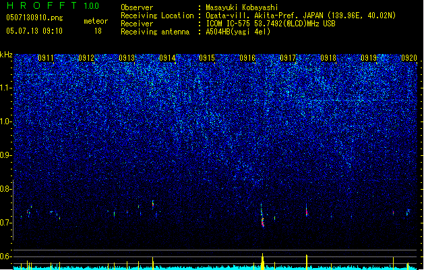Click the 0913 time marker
This screenshot has height=270, width=424.
[x=127, y=58]
